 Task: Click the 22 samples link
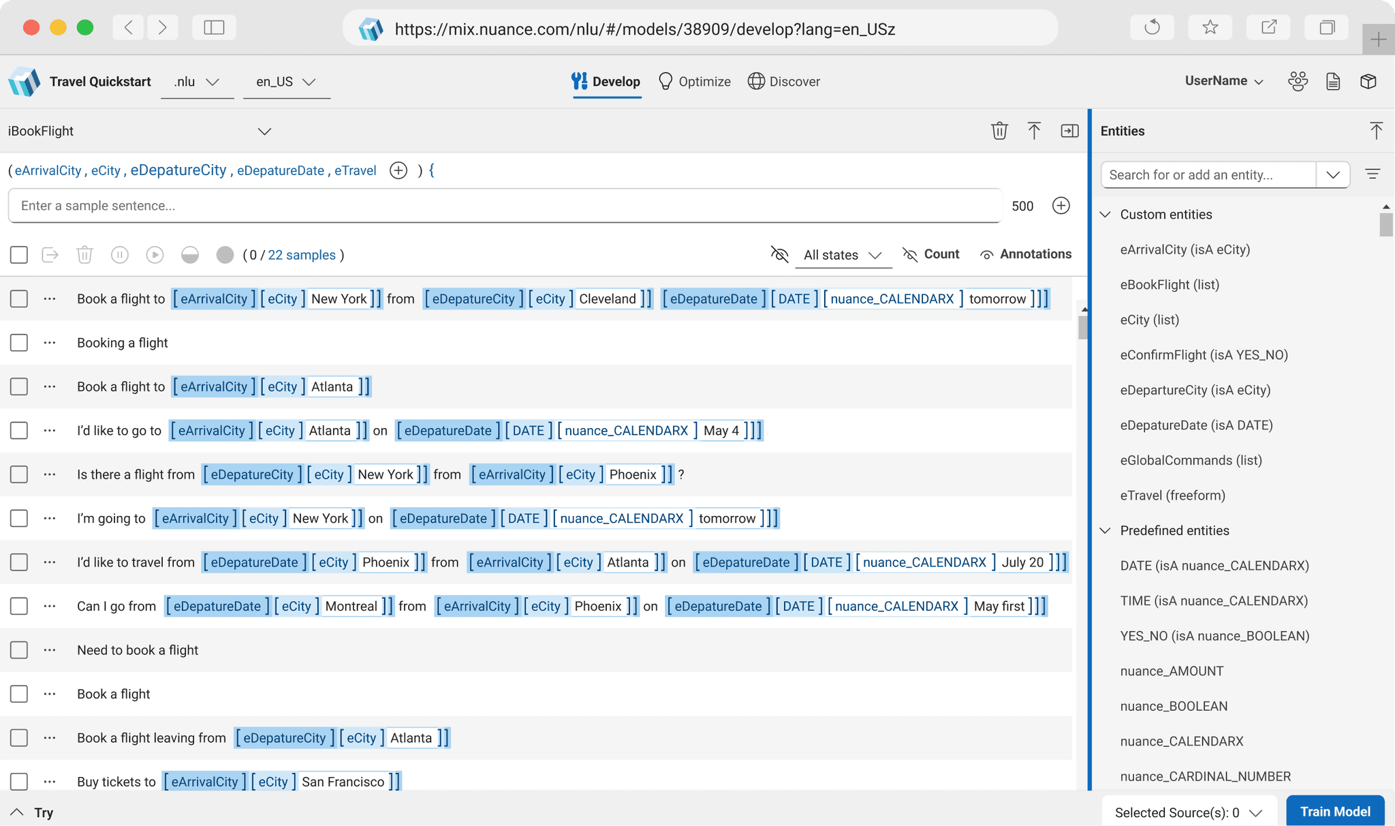(301, 255)
